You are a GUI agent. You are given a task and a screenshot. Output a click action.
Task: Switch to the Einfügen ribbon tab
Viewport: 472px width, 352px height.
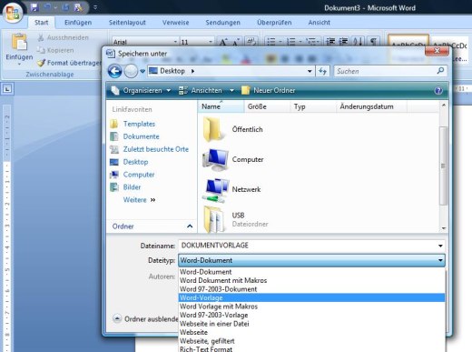click(78, 23)
